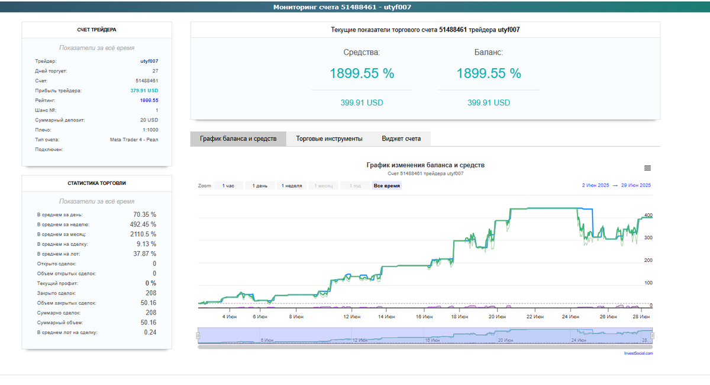Select the График баланса и средств tab
Viewport: 710px width, 385px height.
click(x=238, y=139)
